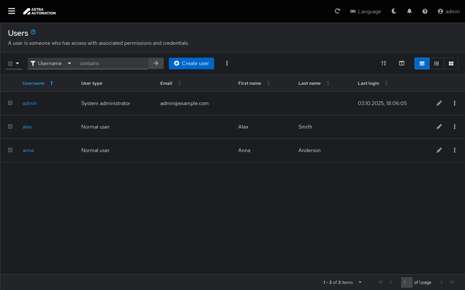This screenshot has height=290, width=465.
Task: Check the box next to user anna
Action: tap(10, 150)
